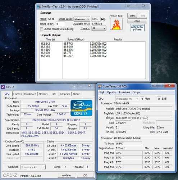178x180 pixels.
Task: Click Mag #3 temperature 31°C
Action: (x=128, y=167)
